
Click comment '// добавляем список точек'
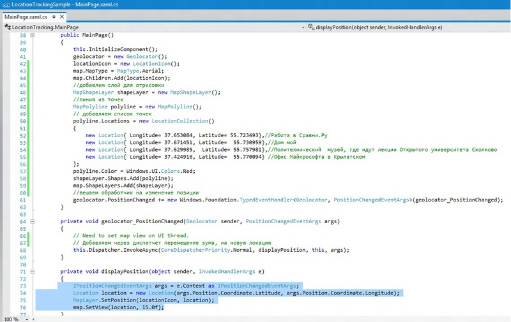[x=112, y=114]
